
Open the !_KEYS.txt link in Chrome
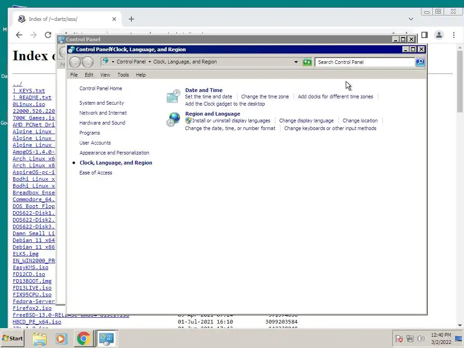29,91
